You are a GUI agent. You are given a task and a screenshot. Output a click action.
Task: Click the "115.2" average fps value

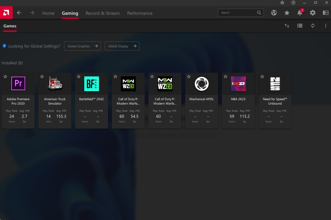(245, 116)
